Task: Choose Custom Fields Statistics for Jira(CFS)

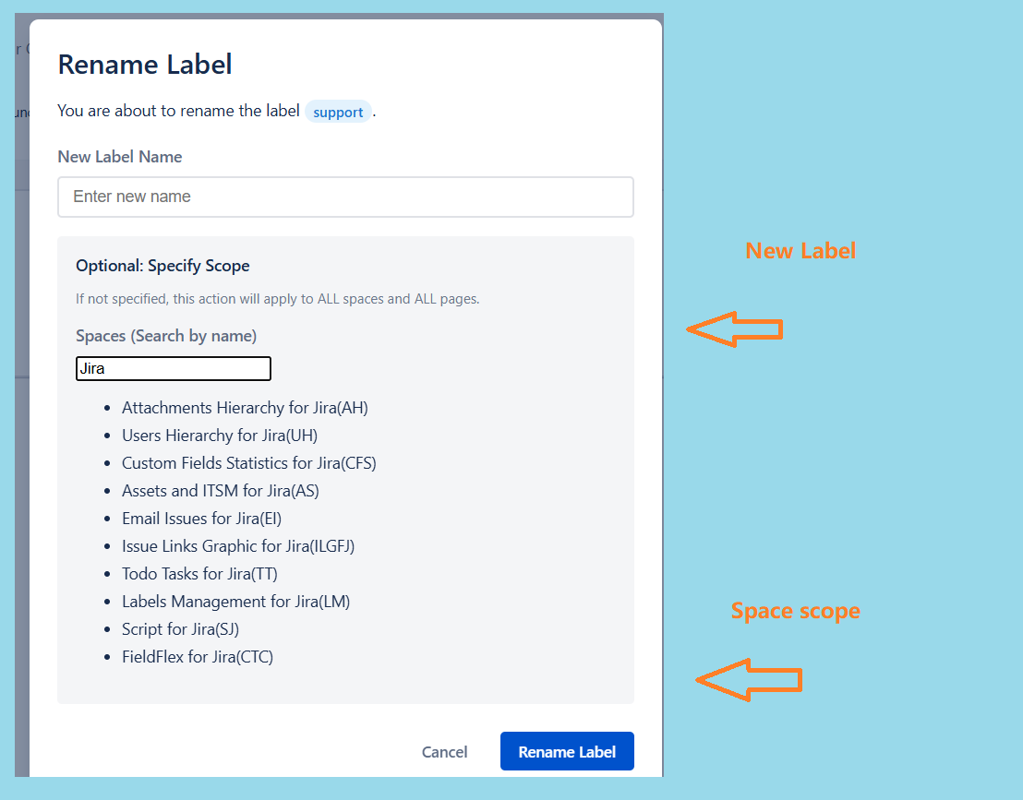Action: pos(248,462)
